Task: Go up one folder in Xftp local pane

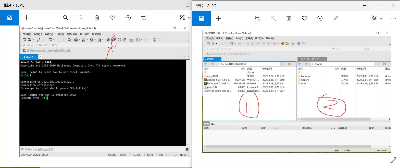Action: pyautogui.click(x=289, y=64)
